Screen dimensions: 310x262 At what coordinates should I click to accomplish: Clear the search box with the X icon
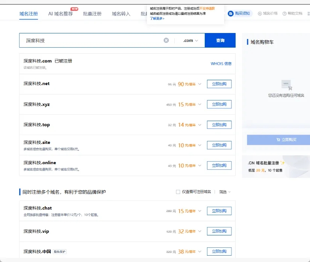(x=166, y=40)
